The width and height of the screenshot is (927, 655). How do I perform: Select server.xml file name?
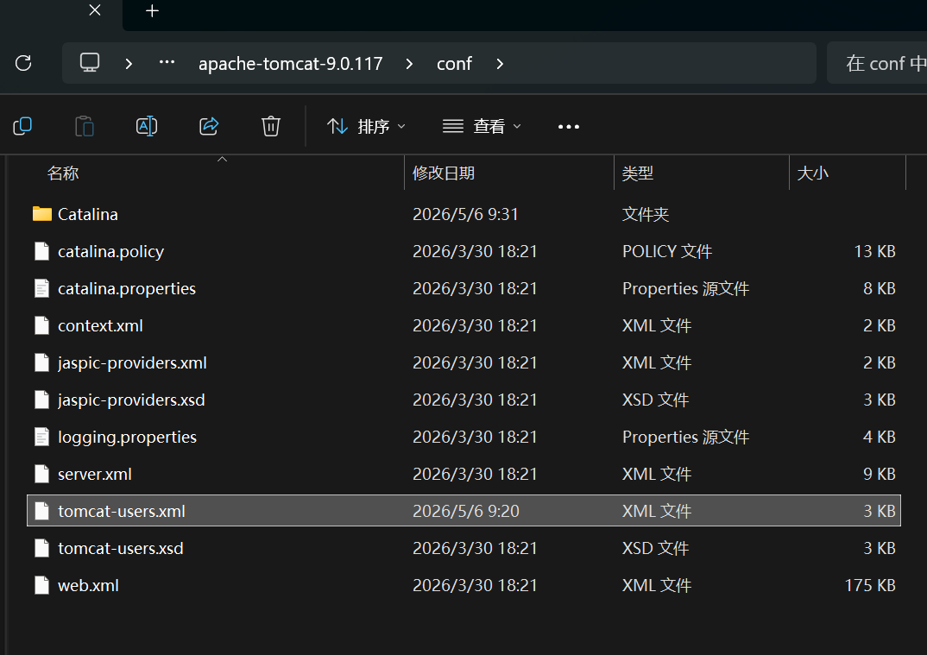click(95, 474)
